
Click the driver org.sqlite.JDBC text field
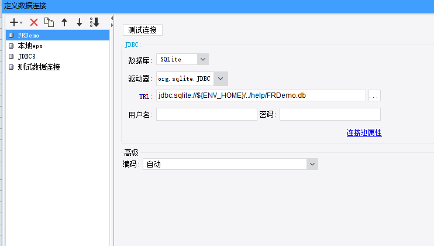click(185, 78)
